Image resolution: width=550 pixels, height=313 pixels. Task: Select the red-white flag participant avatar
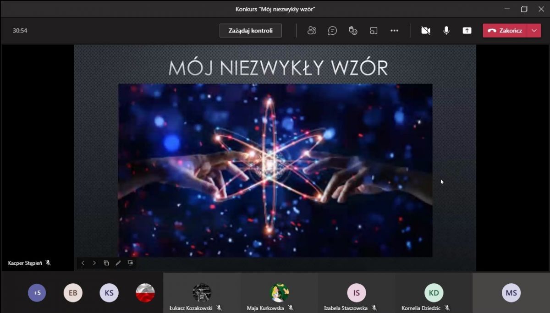[x=145, y=293]
